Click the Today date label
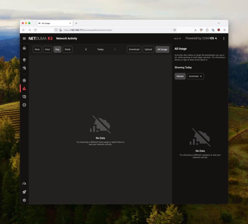Screen dimensions: 248x224 100,49
